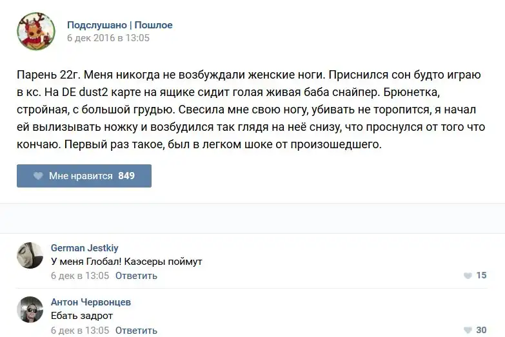The height and width of the screenshot is (337, 505).
Task: Open German Jestkiy's profile name link
Action: pos(84,248)
